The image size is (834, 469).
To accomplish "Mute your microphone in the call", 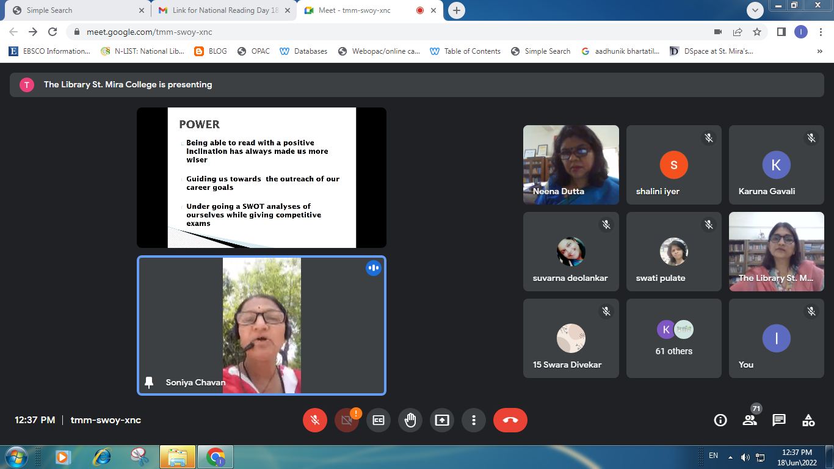I will click(x=314, y=420).
